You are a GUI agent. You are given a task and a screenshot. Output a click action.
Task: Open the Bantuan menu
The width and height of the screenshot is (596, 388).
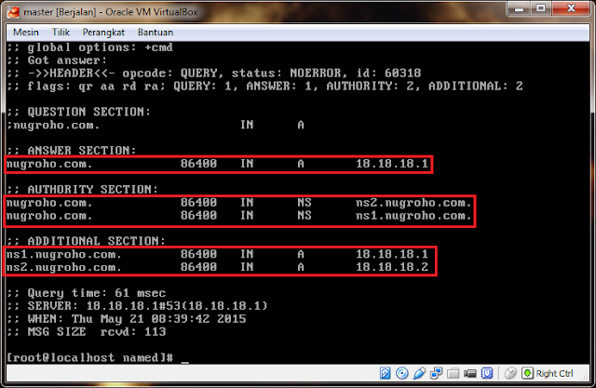point(156,33)
